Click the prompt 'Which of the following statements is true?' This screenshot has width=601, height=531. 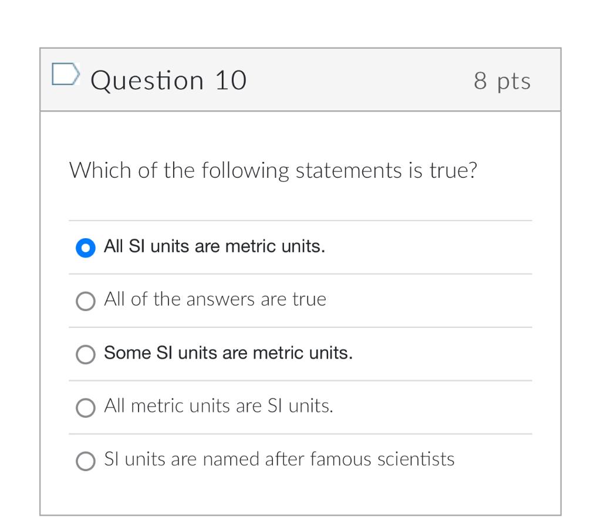274,171
